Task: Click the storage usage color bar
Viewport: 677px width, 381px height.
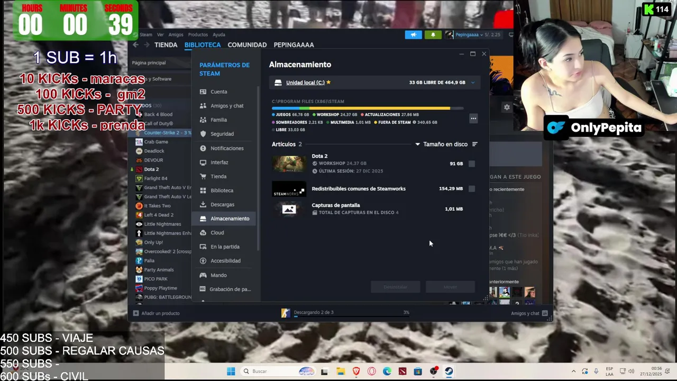Action: click(368, 108)
